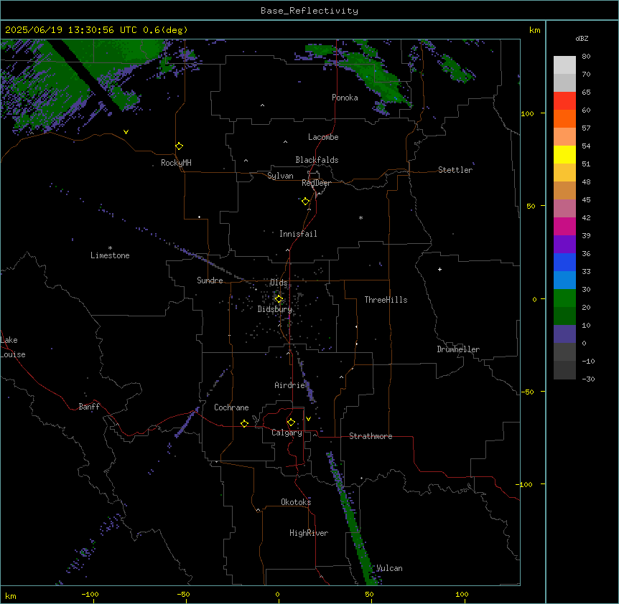
Task: Select the light blue 33-30 dBZ swatch
Action: pos(564,280)
